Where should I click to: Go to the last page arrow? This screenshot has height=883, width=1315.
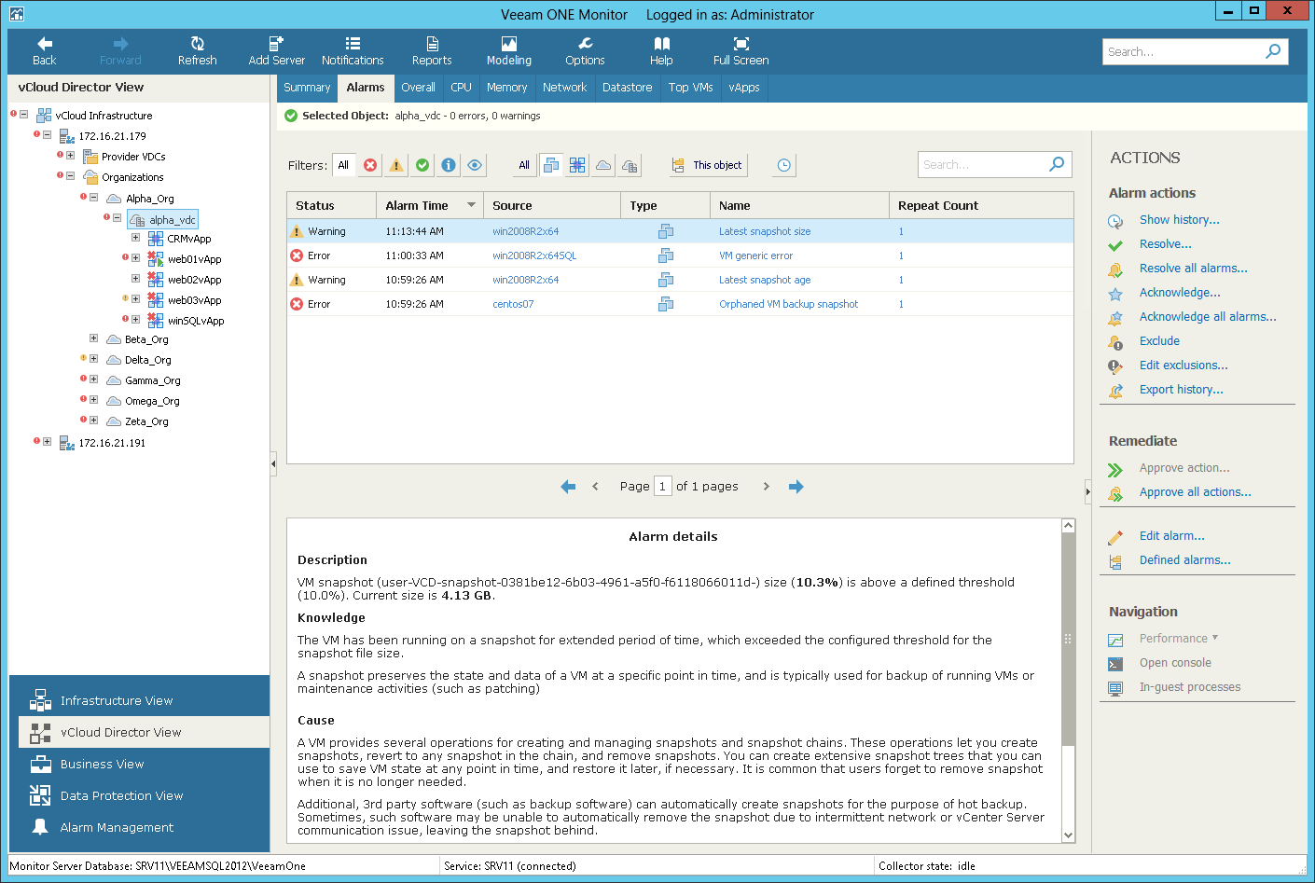(796, 487)
